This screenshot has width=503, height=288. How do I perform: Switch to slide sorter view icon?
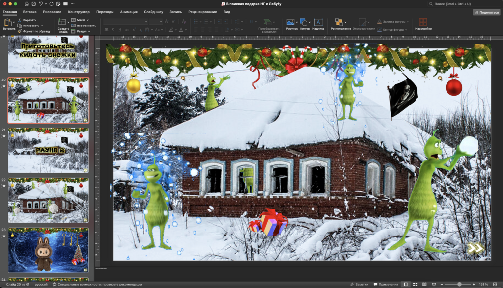pyautogui.click(x=415, y=284)
